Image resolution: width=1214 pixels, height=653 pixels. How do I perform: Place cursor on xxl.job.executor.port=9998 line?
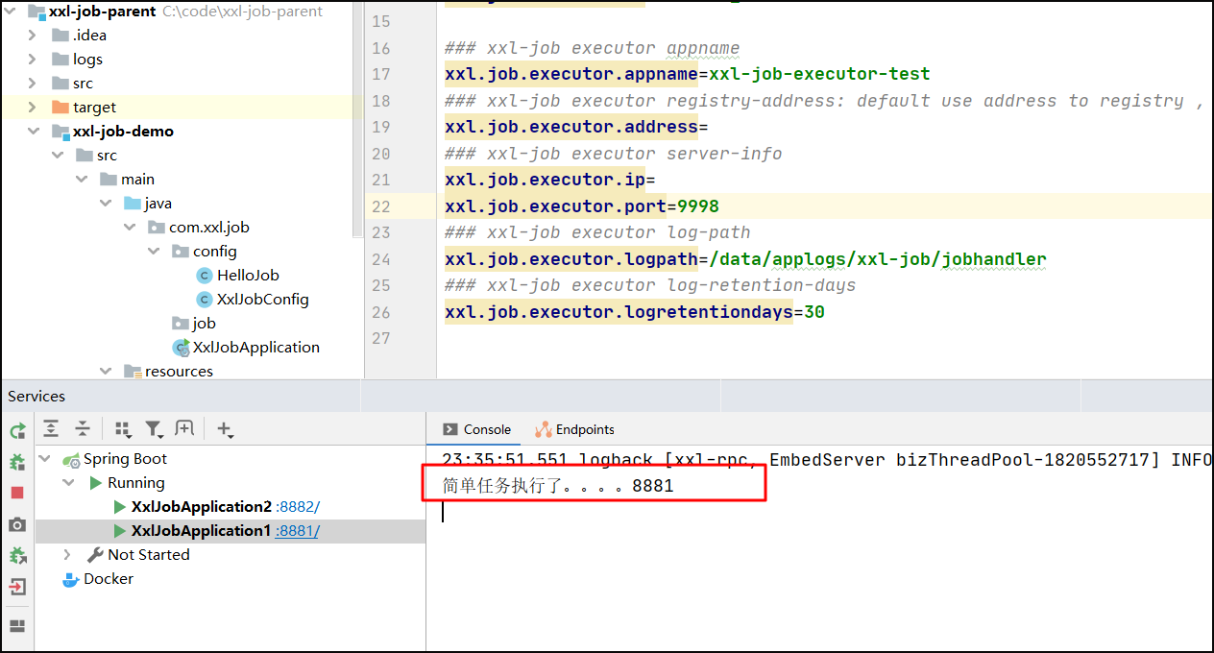582,206
